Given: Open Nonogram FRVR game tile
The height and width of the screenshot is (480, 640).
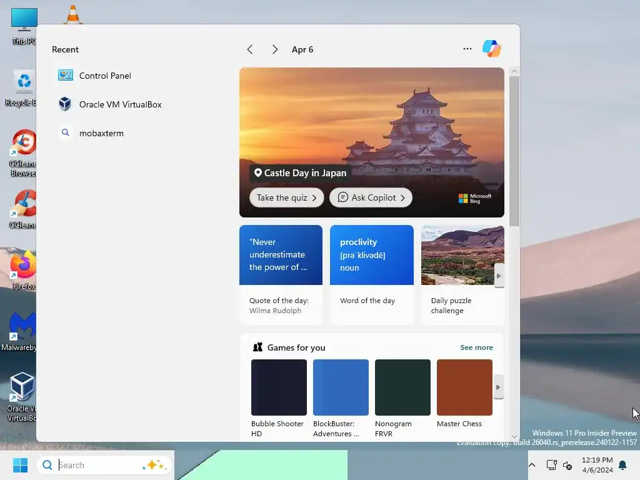Looking at the screenshot, I should [403, 399].
